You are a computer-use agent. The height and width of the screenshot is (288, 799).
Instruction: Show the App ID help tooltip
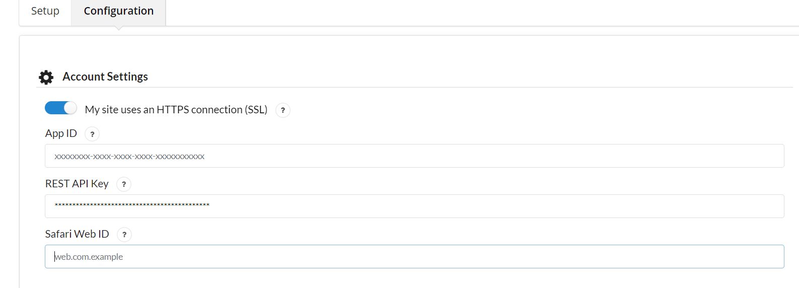pos(92,134)
